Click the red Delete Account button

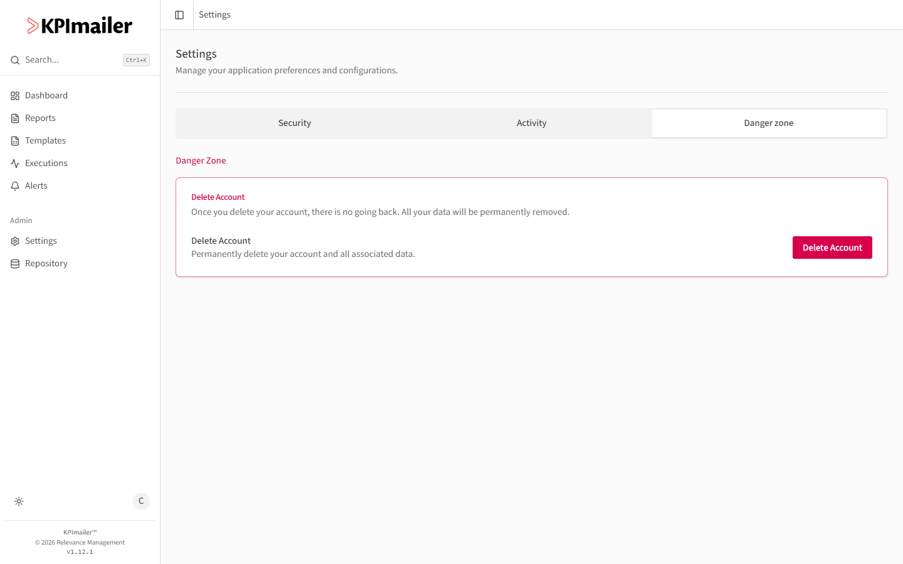pos(832,248)
